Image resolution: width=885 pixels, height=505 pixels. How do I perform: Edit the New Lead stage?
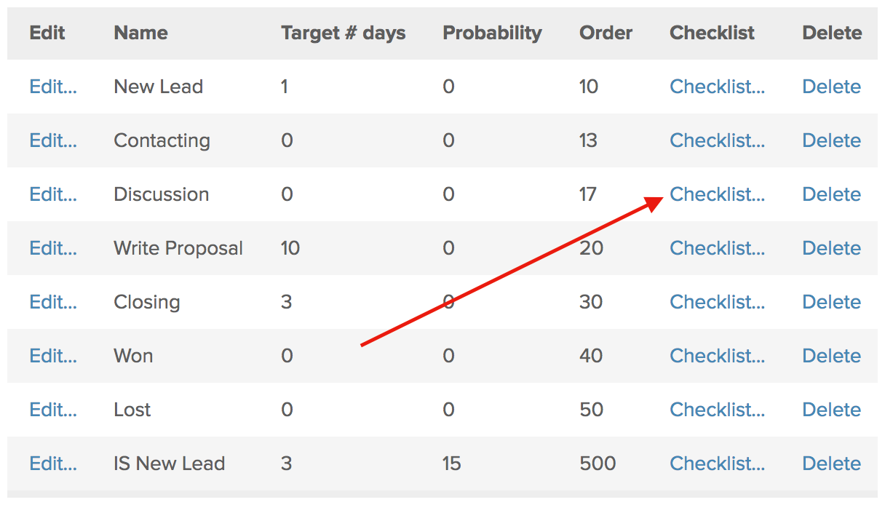pos(53,87)
